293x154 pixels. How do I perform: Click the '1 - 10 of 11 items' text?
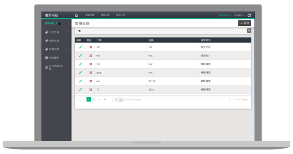[x=238, y=99]
